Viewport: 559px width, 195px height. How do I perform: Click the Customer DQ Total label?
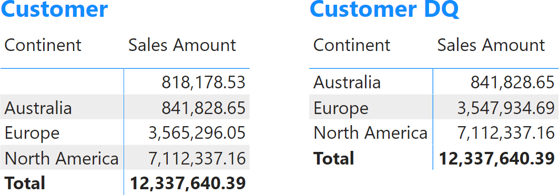[334, 158]
